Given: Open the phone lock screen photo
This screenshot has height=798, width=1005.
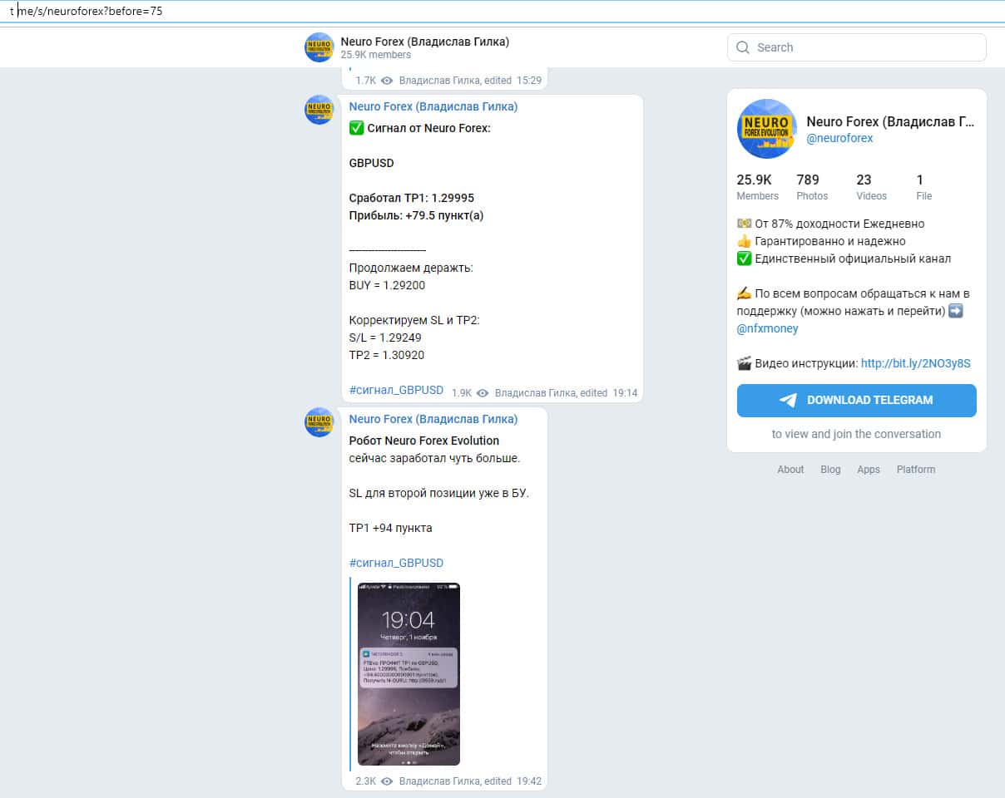Looking at the screenshot, I should click(x=408, y=673).
